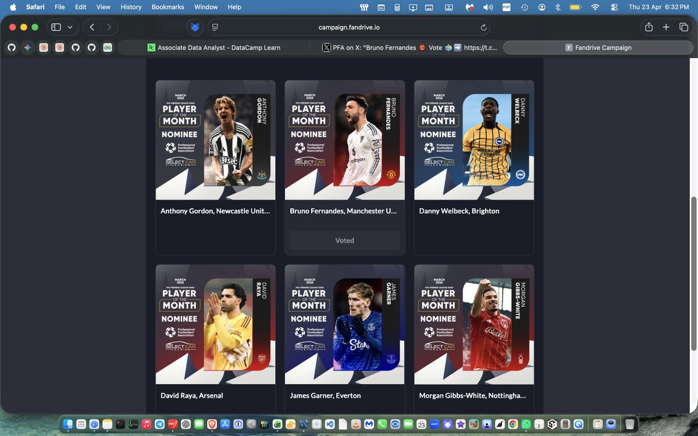698x436 pixels.
Task: Click the page's vertical scrollbar thumb
Action: [693, 273]
